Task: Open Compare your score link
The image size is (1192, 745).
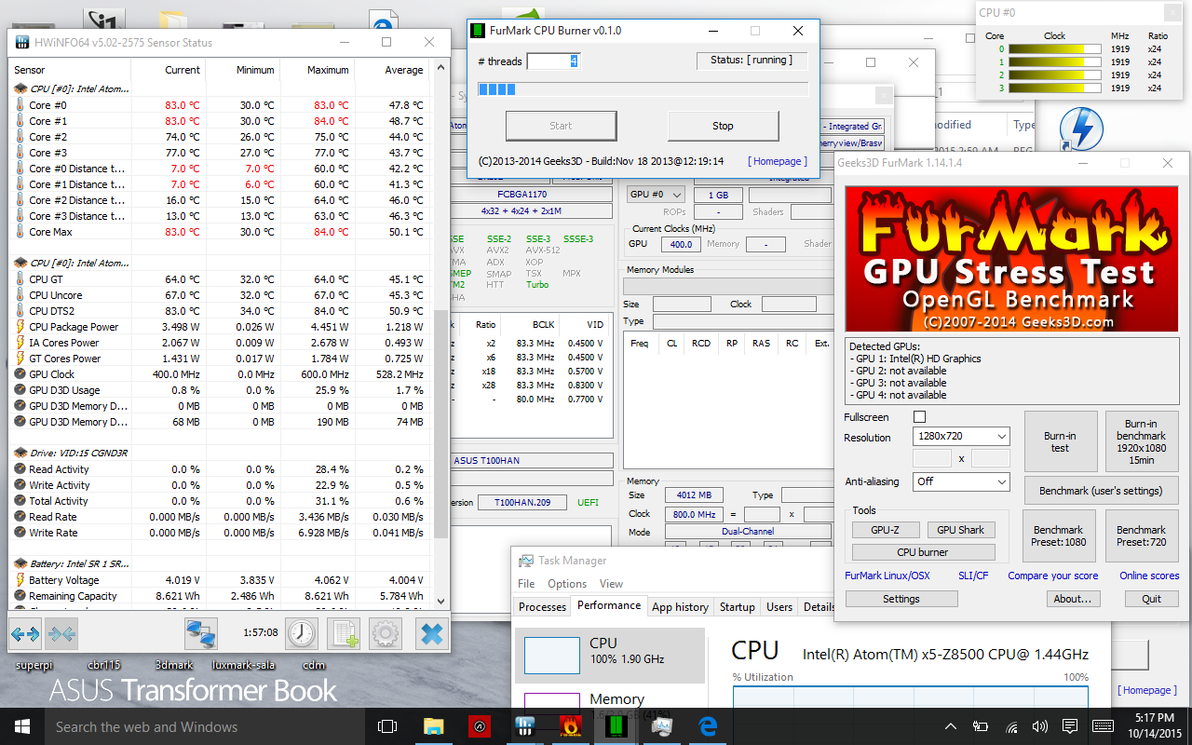Action: (x=1052, y=576)
